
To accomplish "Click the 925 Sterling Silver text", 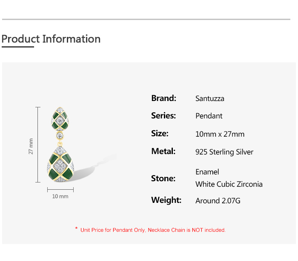I will pos(224,152).
